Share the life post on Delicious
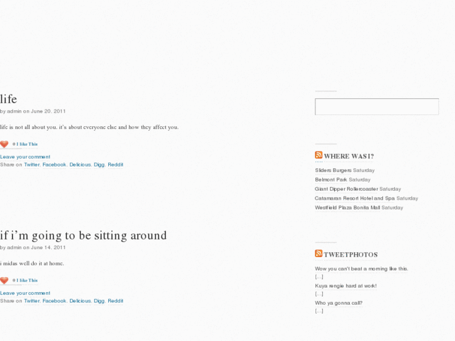 tap(80, 165)
